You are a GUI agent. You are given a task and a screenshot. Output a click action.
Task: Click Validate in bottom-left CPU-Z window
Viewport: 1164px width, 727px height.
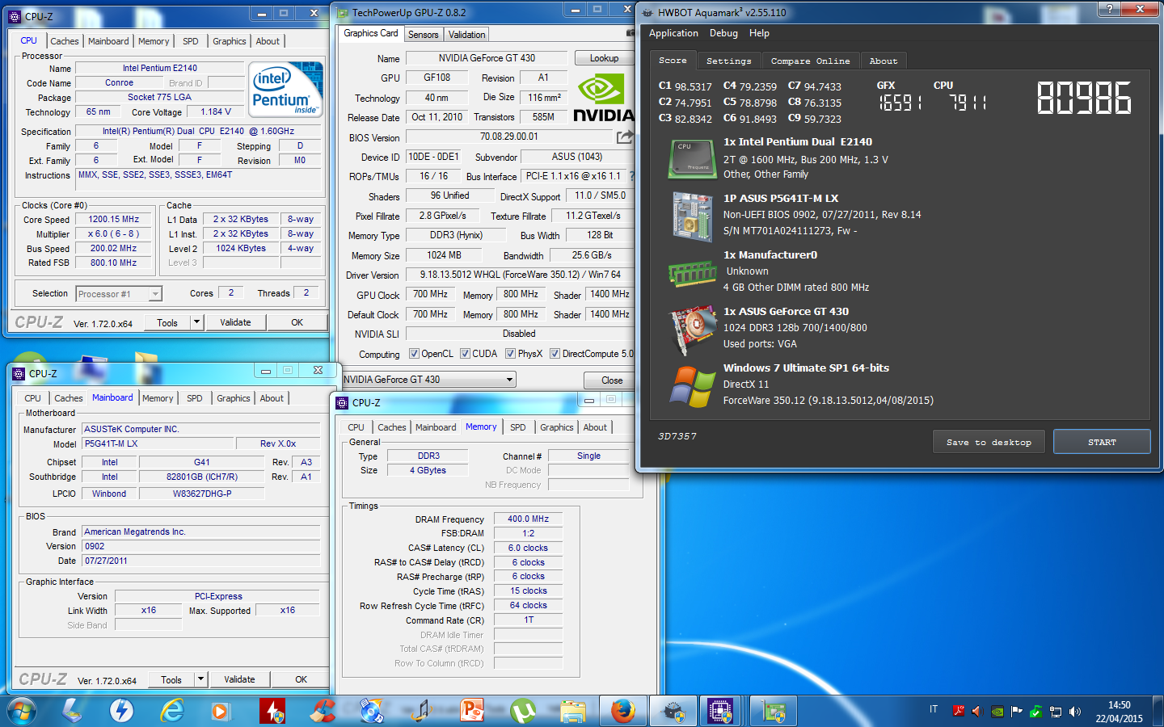tap(239, 680)
